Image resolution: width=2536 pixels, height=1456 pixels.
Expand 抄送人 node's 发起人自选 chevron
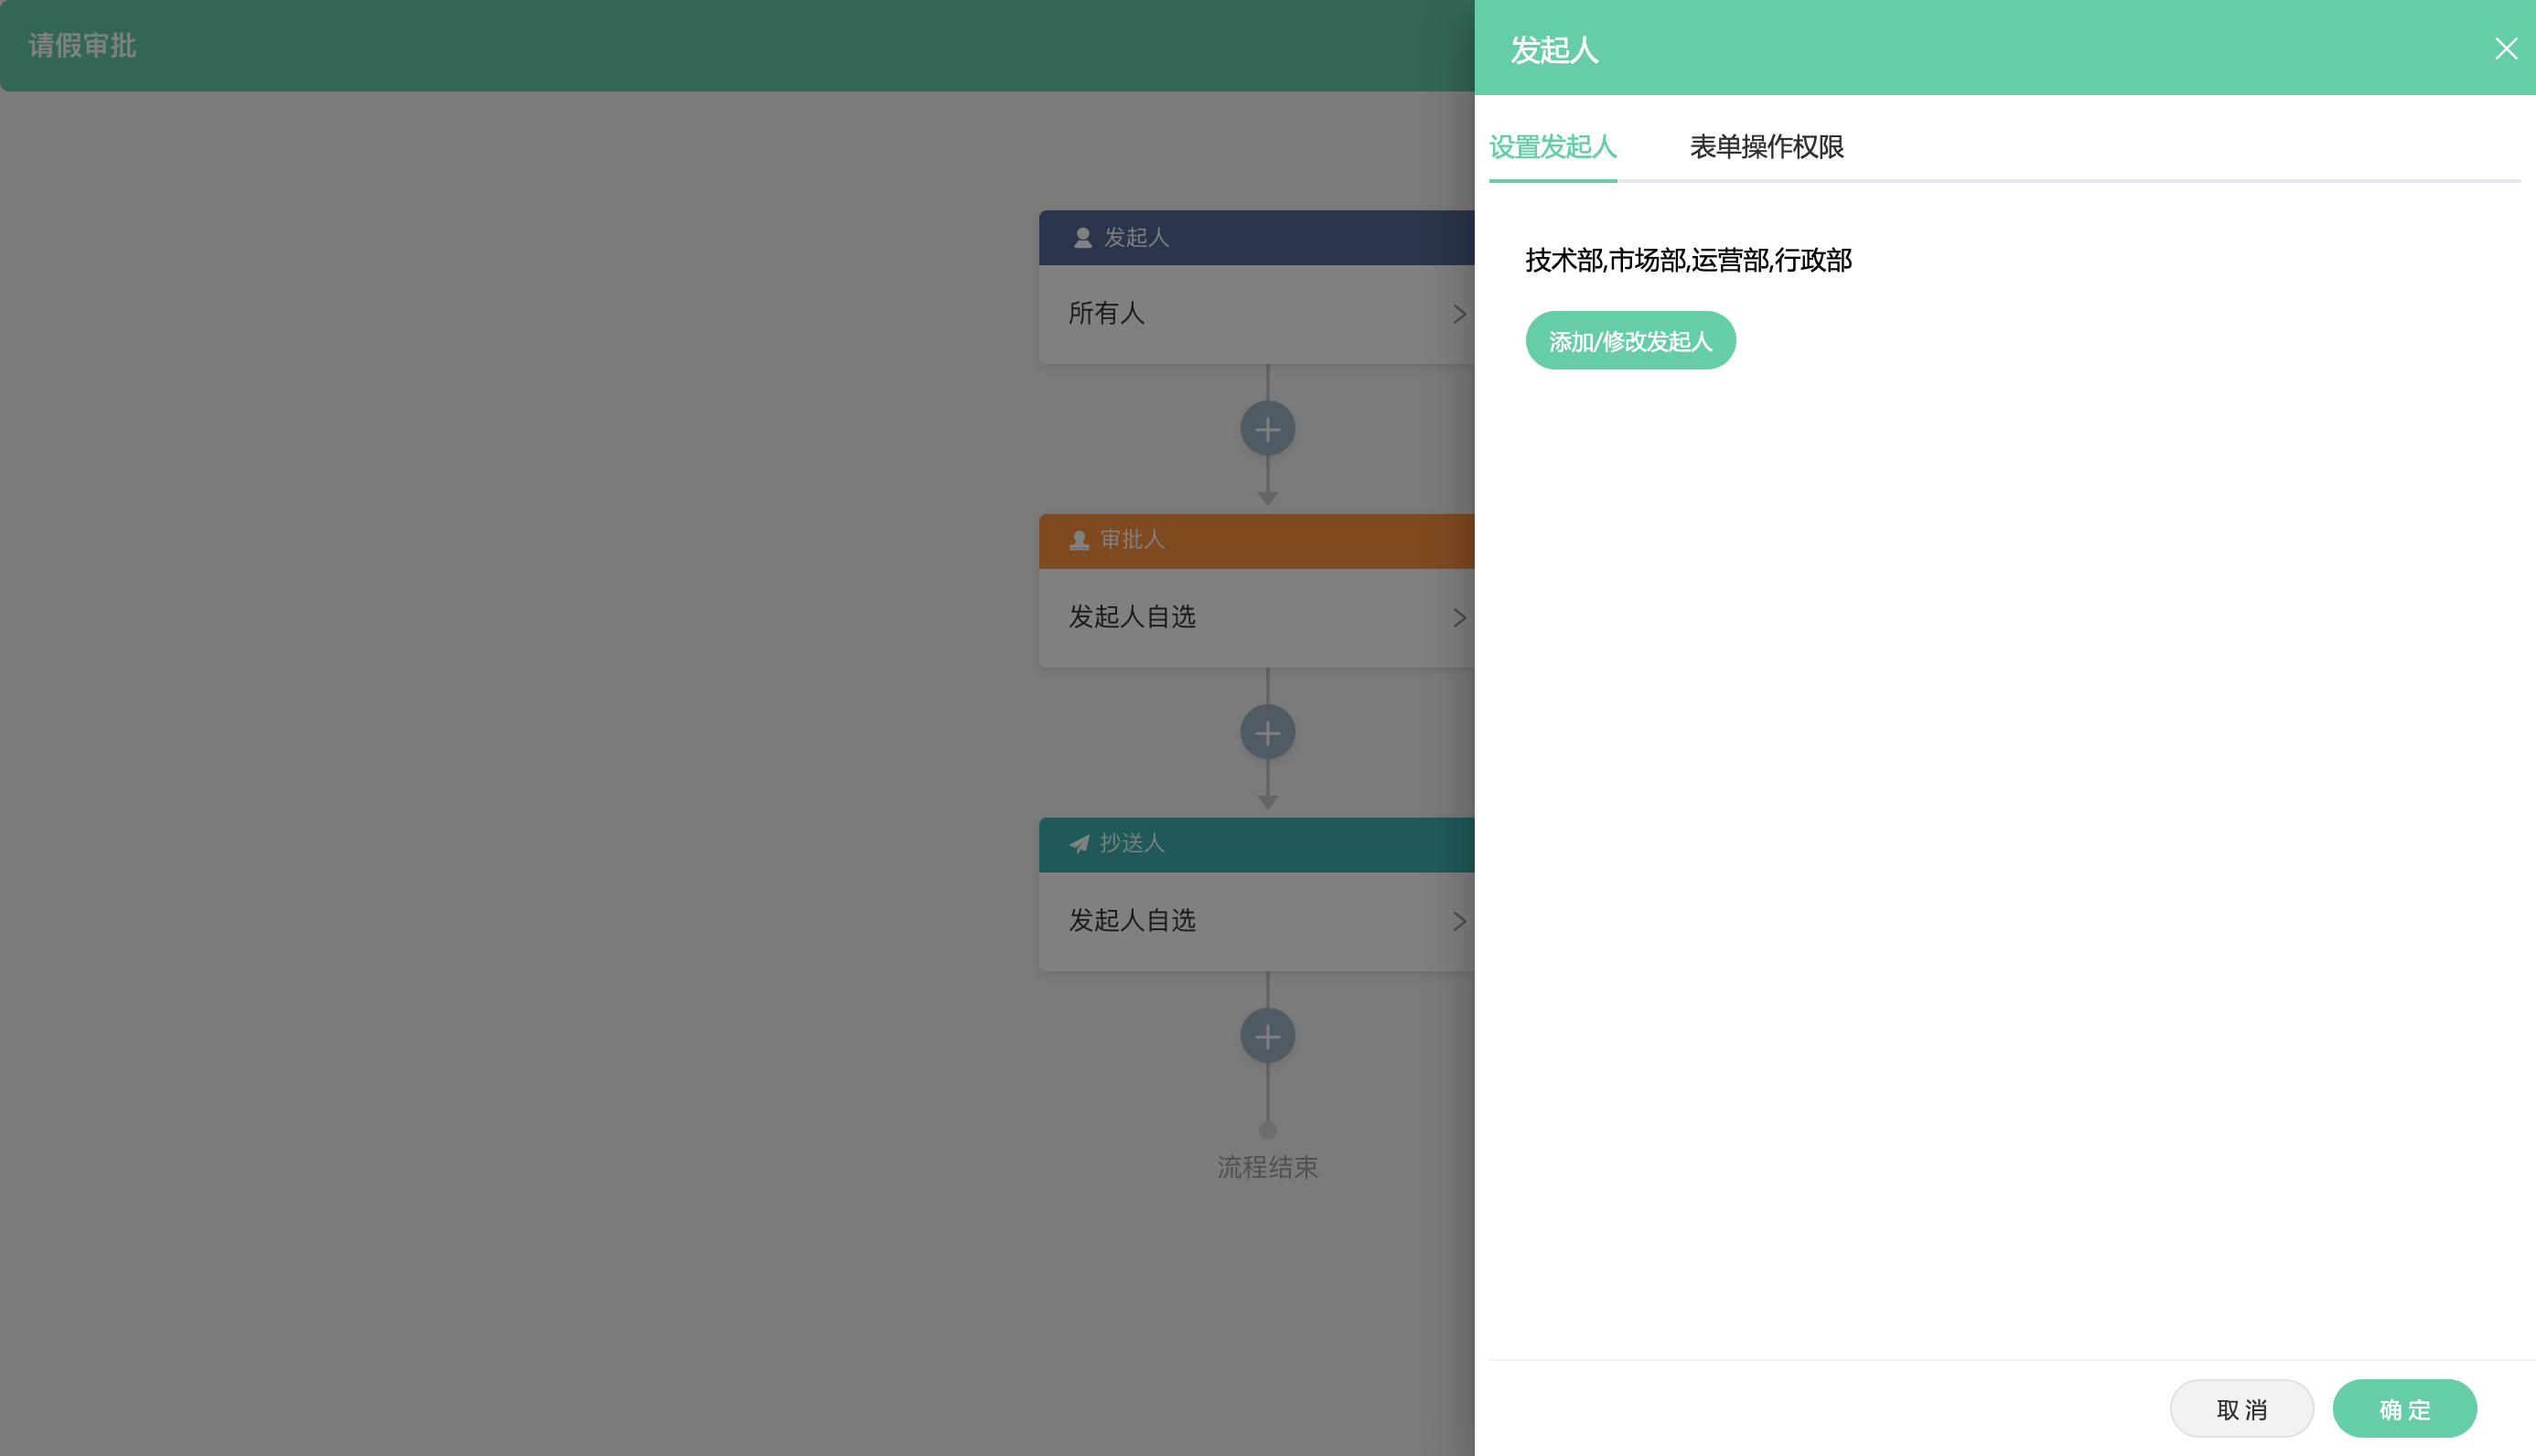click(x=1459, y=921)
